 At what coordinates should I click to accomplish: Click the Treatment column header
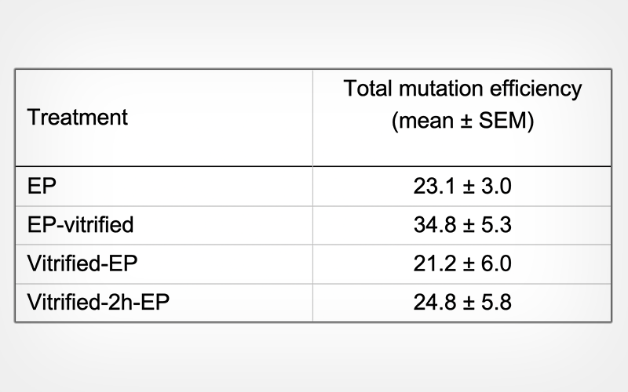pos(77,118)
